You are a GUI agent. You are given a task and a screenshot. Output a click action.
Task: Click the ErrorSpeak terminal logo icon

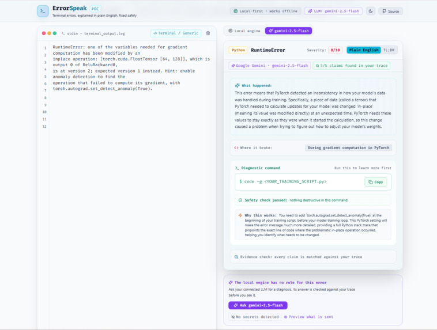coord(43,11)
